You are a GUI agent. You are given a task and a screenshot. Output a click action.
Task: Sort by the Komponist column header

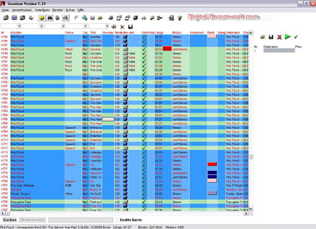pyautogui.click(x=197, y=32)
